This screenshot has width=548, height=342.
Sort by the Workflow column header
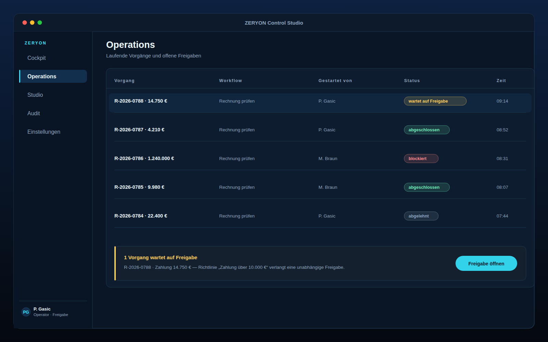click(x=231, y=81)
